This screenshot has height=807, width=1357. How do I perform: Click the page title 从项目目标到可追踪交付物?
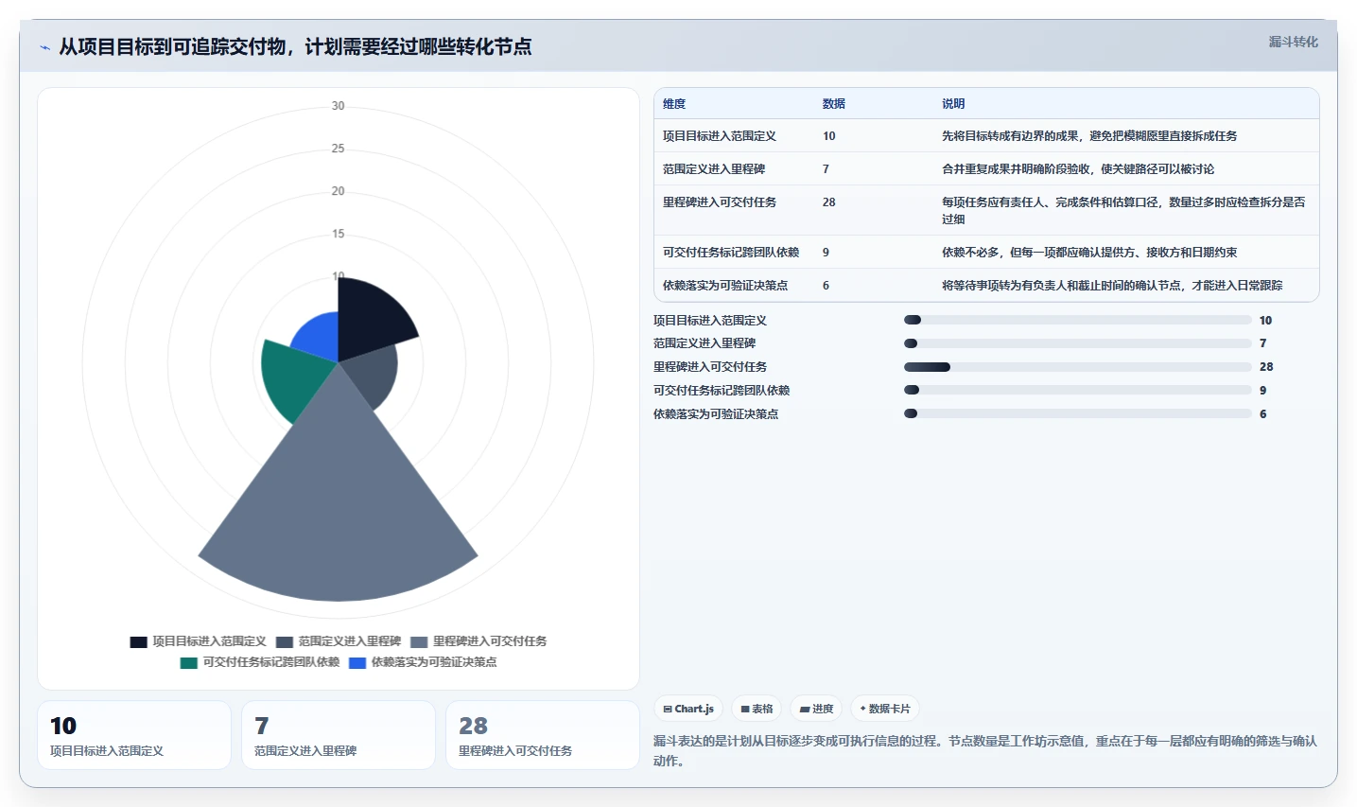tap(295, 46)
